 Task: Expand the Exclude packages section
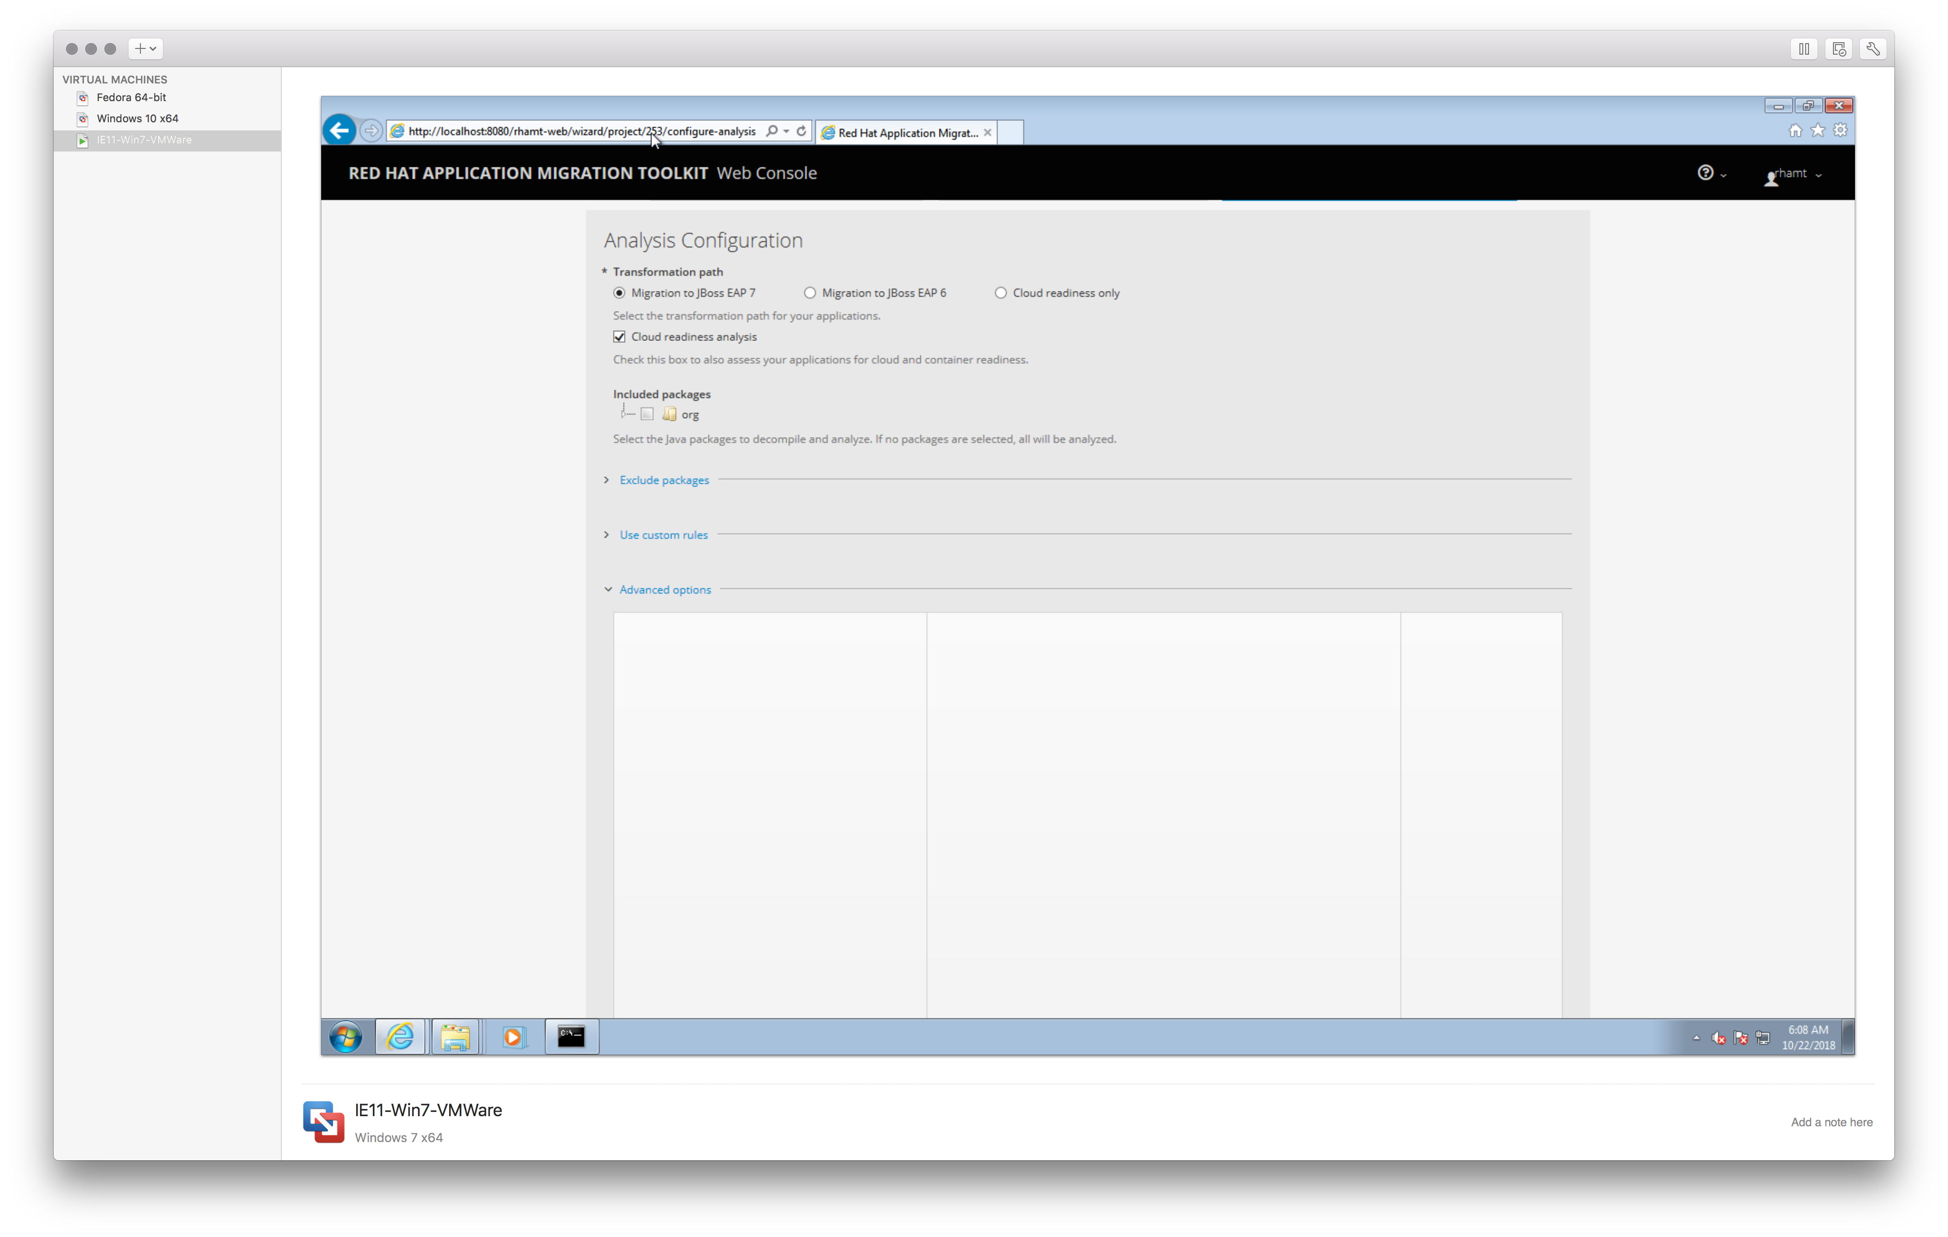pyautogui.click(x=663, y=480)
